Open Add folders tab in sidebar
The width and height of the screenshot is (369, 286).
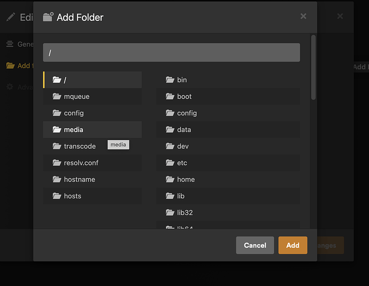coord(20,66)
